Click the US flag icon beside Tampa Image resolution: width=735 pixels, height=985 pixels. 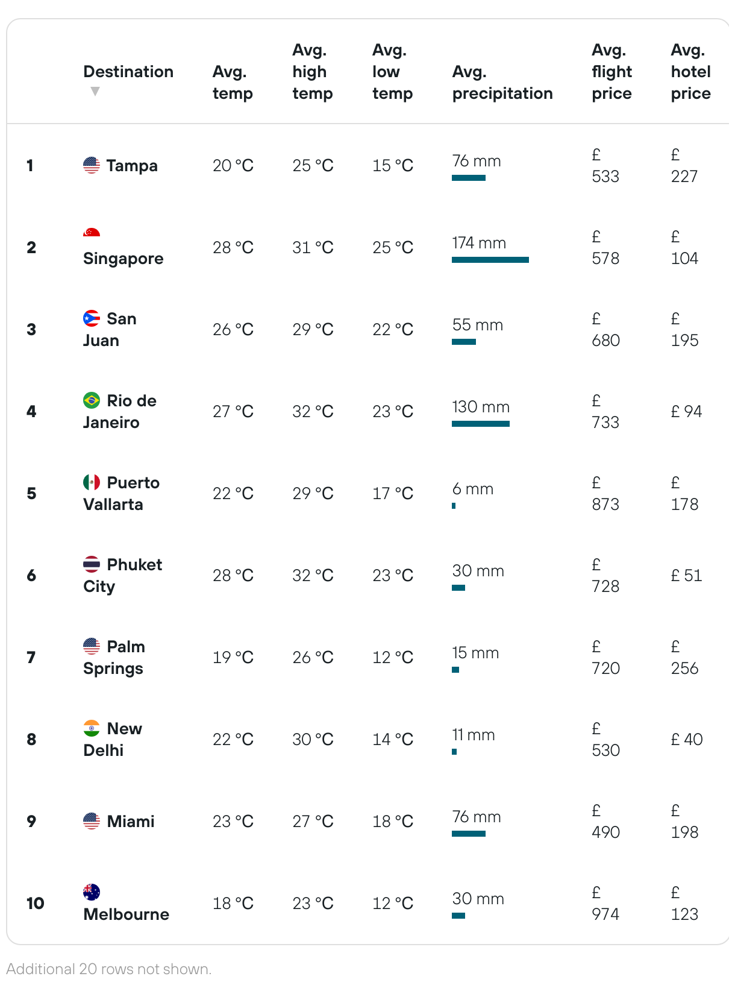[x=92, y=165]
